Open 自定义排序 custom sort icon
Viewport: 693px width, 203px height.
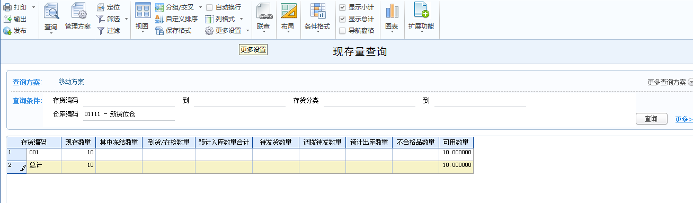159,19
